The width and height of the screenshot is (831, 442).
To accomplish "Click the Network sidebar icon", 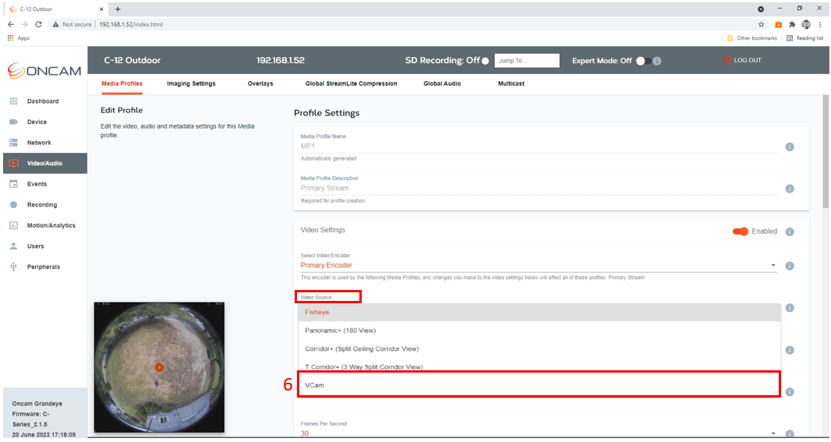I will pos(14,143).
